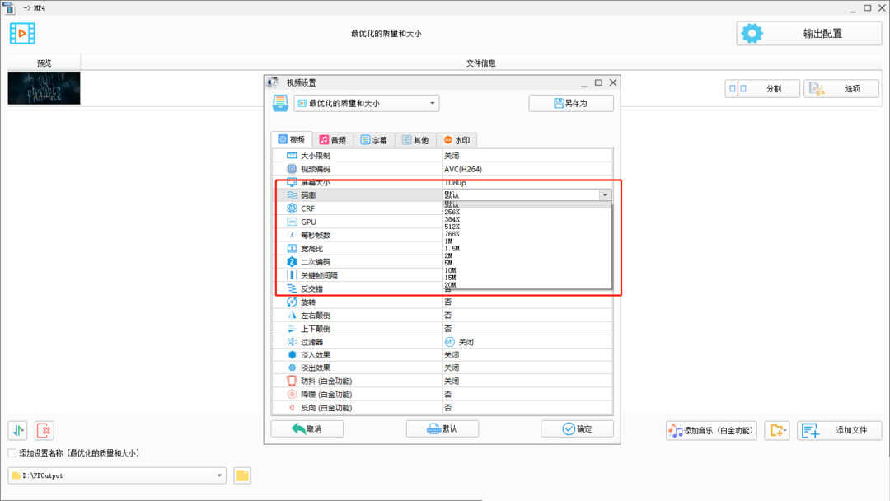Click the 选项 button
The height and width of the screenshot is (501, 890).
[x=841, y=88]
